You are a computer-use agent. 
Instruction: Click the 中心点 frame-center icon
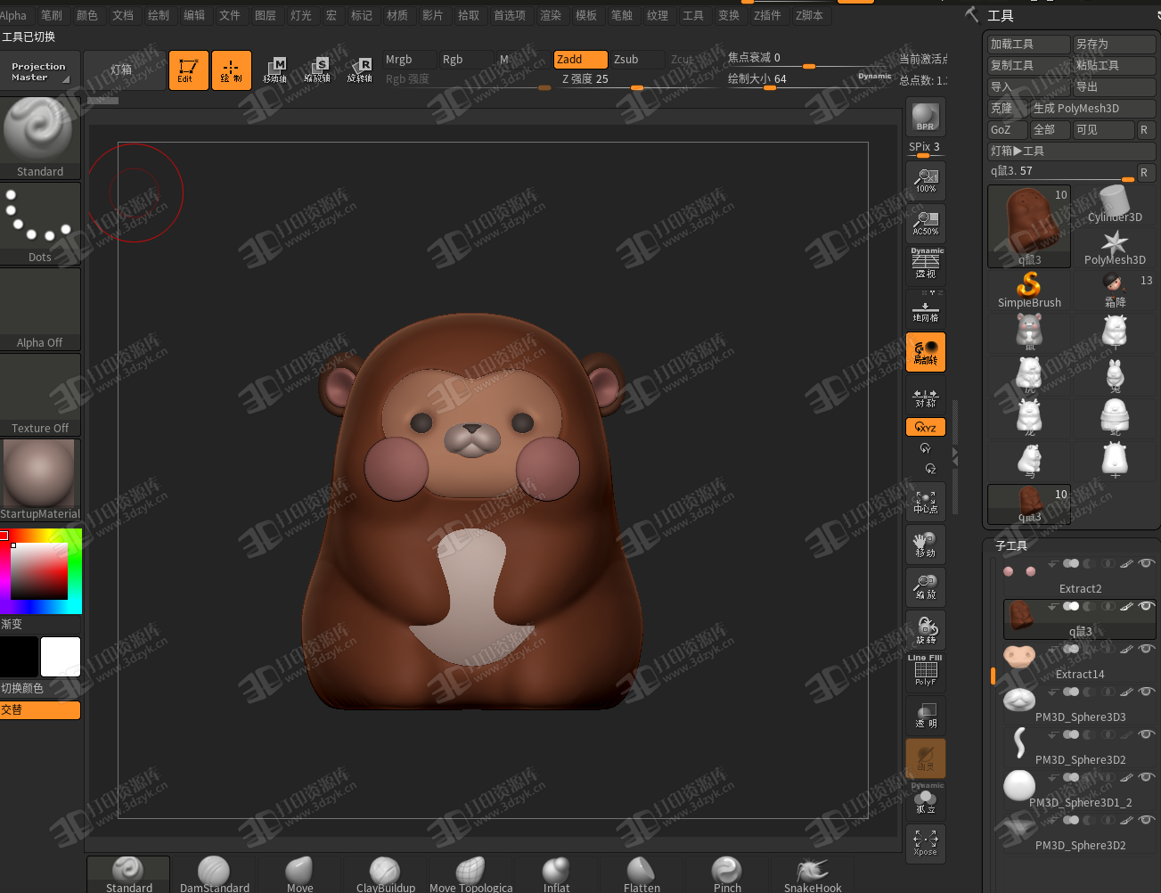[925, 502]
